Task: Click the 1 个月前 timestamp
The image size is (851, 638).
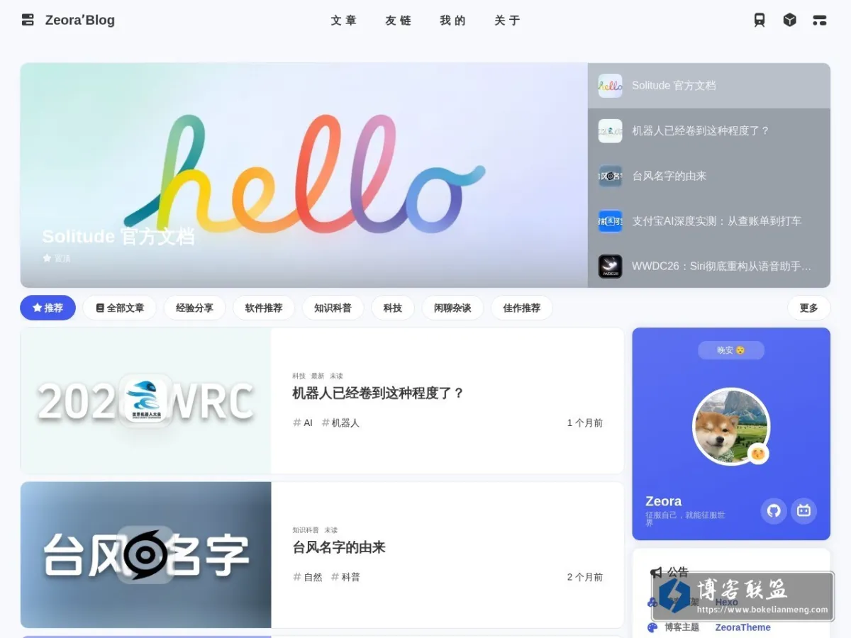Action: pyautogui.click(x=585, y=423)
